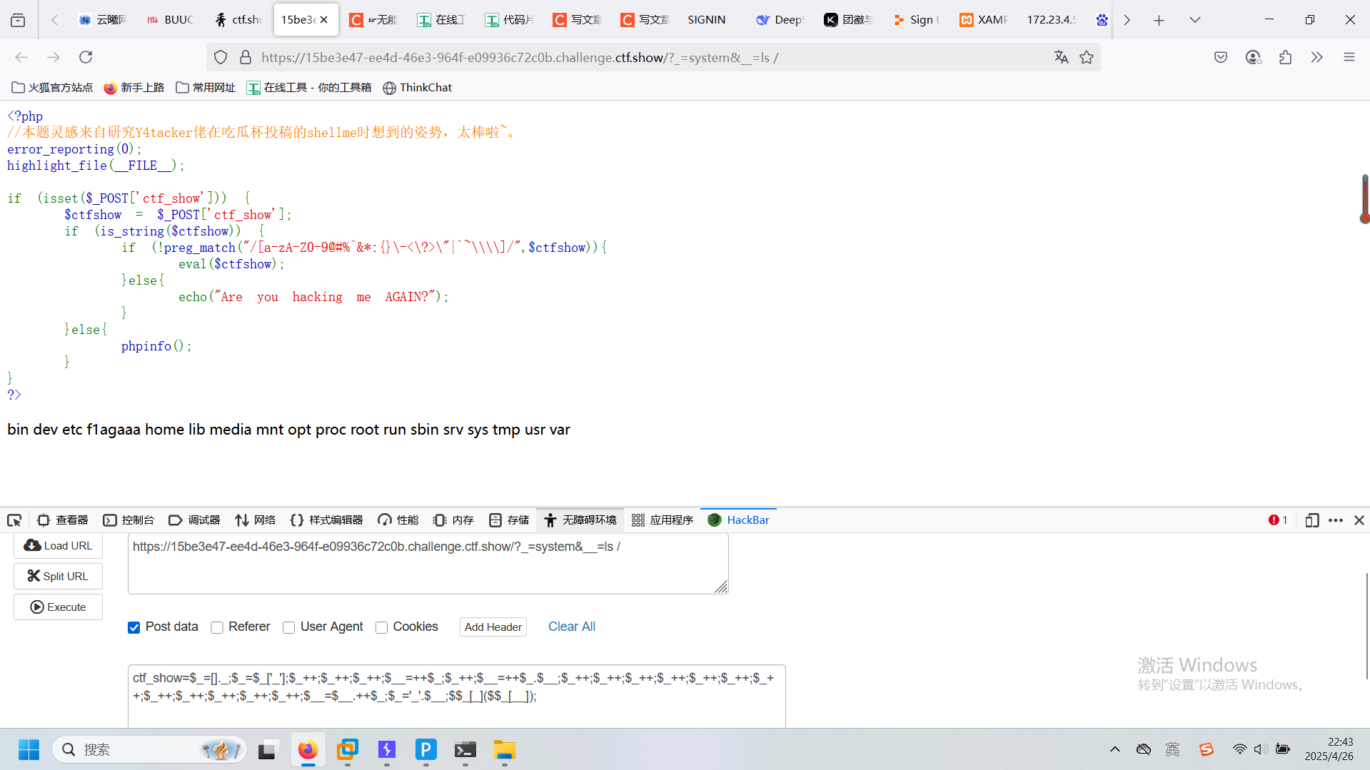The height and width of the screenshot is (770, 1370).
Task: Go back to previous page
Action: [21, 57]
